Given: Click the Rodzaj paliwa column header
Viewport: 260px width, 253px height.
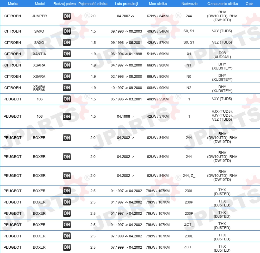Looking at the screenshot, I should (x=65, y=4).
